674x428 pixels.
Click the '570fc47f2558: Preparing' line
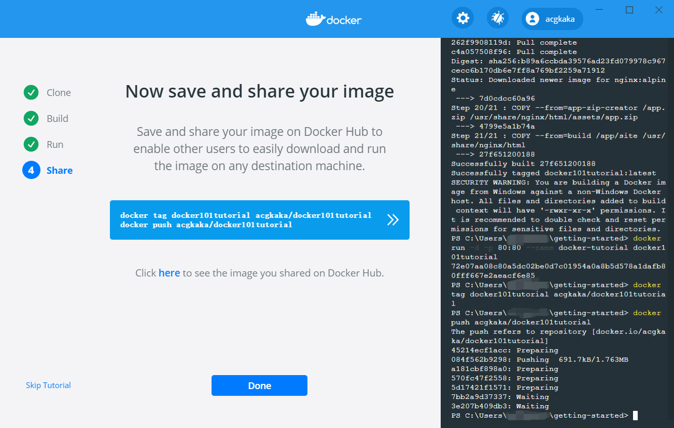[504, 378]
